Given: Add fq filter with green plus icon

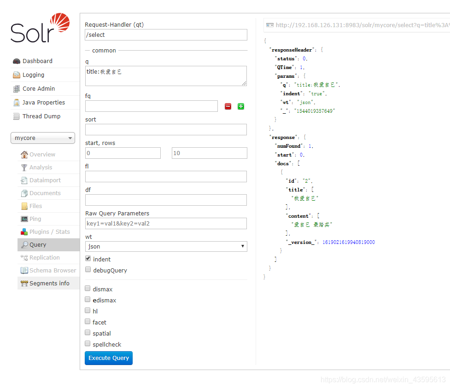Looking at the screenshot, I should [241, 106].
